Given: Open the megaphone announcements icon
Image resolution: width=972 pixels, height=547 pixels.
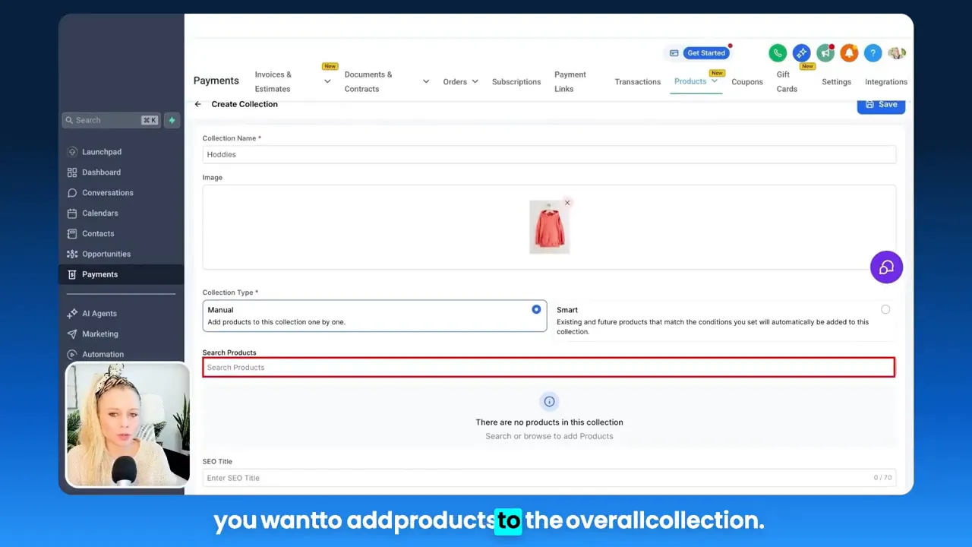Looking at the screenshot, I should (x=825, y=53).
